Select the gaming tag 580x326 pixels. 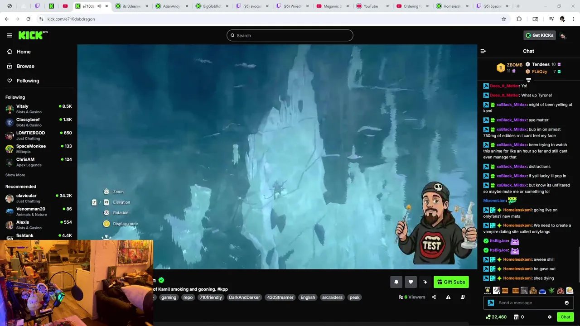tap(169, 297)
